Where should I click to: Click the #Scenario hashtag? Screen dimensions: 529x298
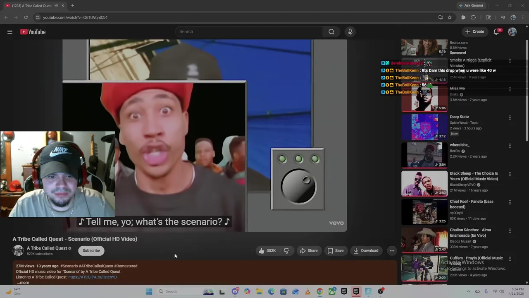pyautogui.click(x=69, y=266)
